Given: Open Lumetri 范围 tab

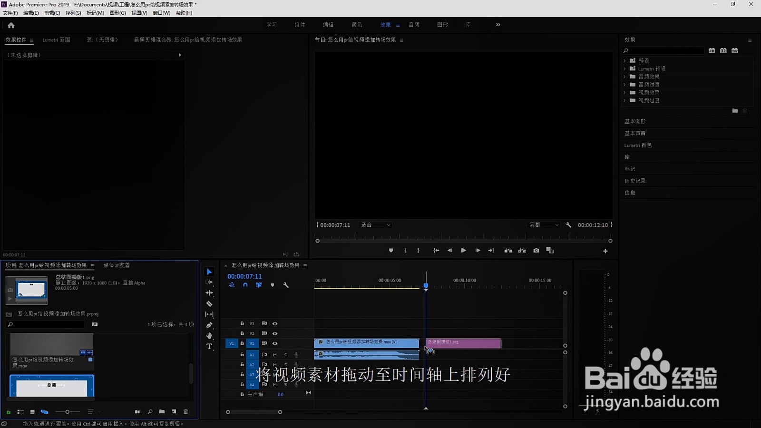Looking at the screenshot, I should [x=56, y=40].
